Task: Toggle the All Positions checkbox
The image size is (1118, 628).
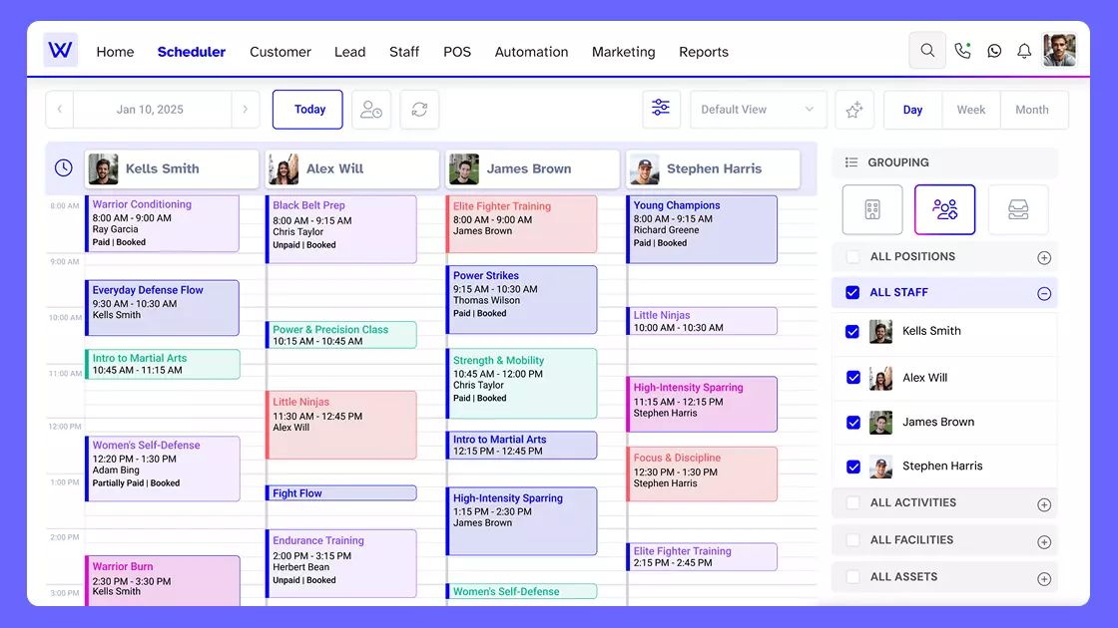Action: pos(852,257)
